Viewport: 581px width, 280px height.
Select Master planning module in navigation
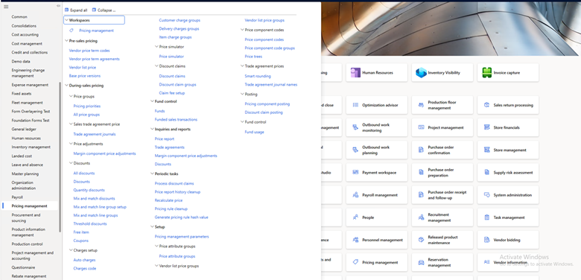pyautogui.click(x=25, y=174)
